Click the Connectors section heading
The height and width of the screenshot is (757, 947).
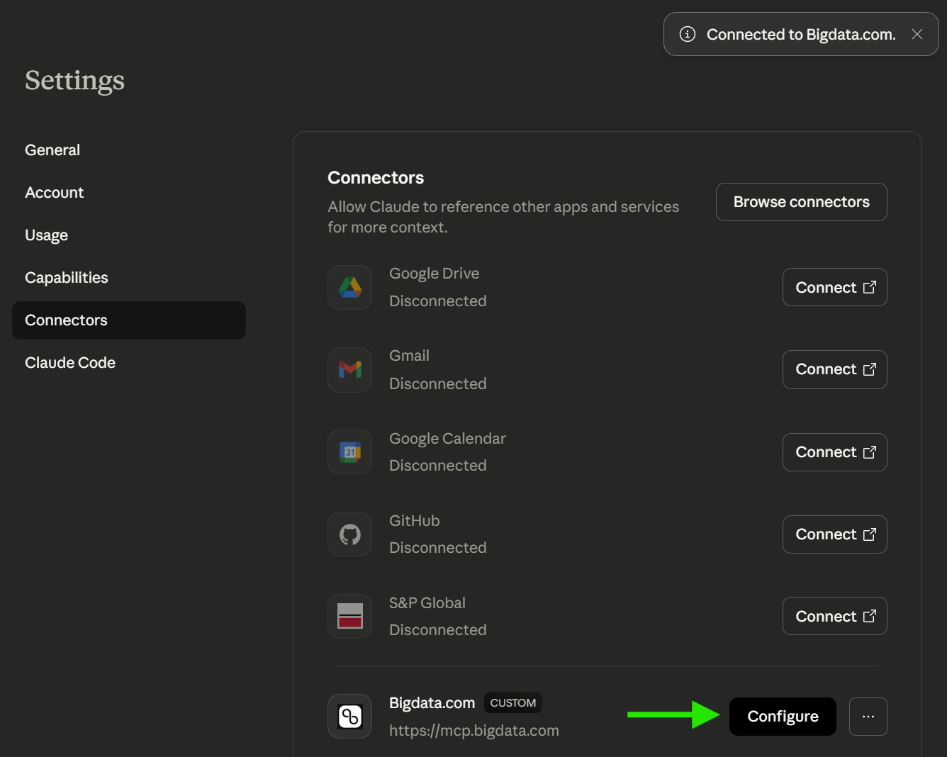pyautogui.click(x=376, y=178)
